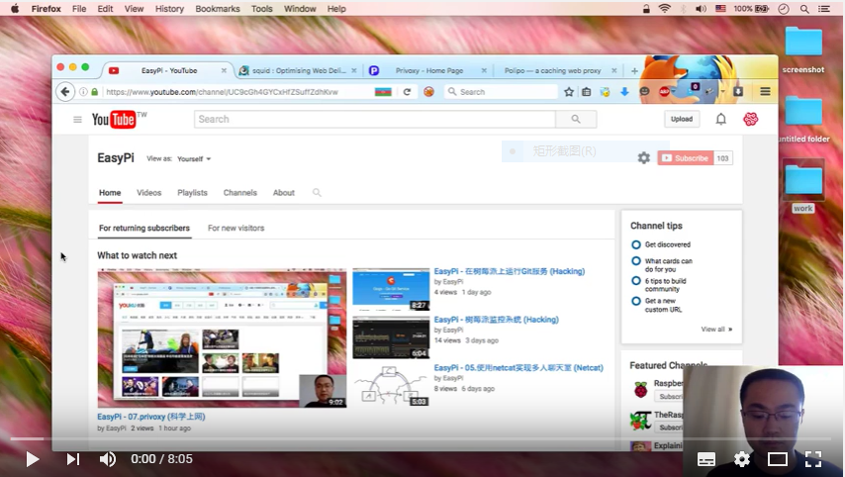Image resolution: width=845 pixels, height=477 pixels.
Task: Play the video with the play button
Action: (x=33, y=459)
